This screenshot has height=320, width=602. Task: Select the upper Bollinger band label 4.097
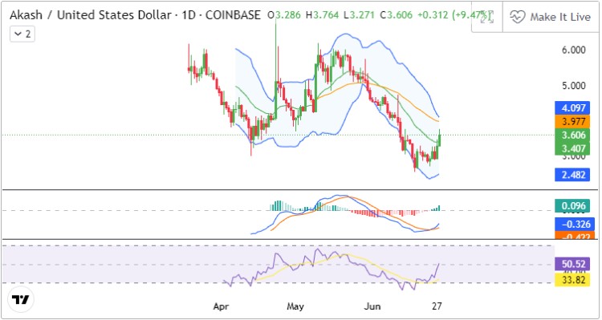(x=572, y=108)
